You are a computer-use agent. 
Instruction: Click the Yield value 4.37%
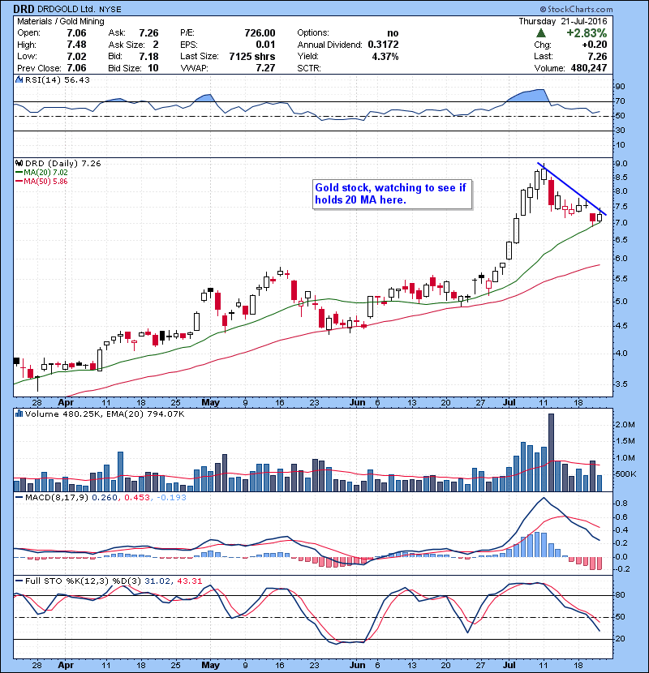point(385,57)
